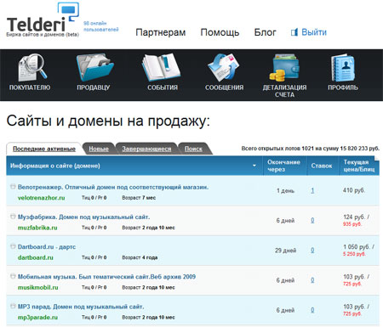The width and height of the screenshot is (383, 327).
Task: Open the velotrenazhor.ru domain link
Action: click(42, 198)
